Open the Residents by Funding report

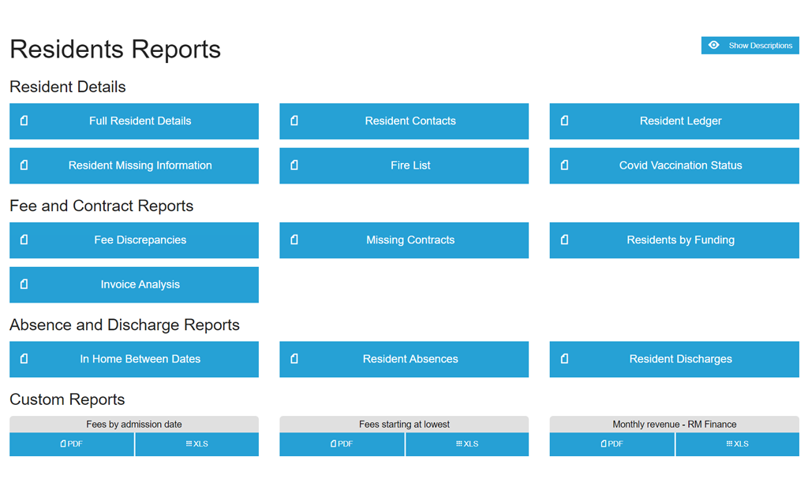coord(674,240)
